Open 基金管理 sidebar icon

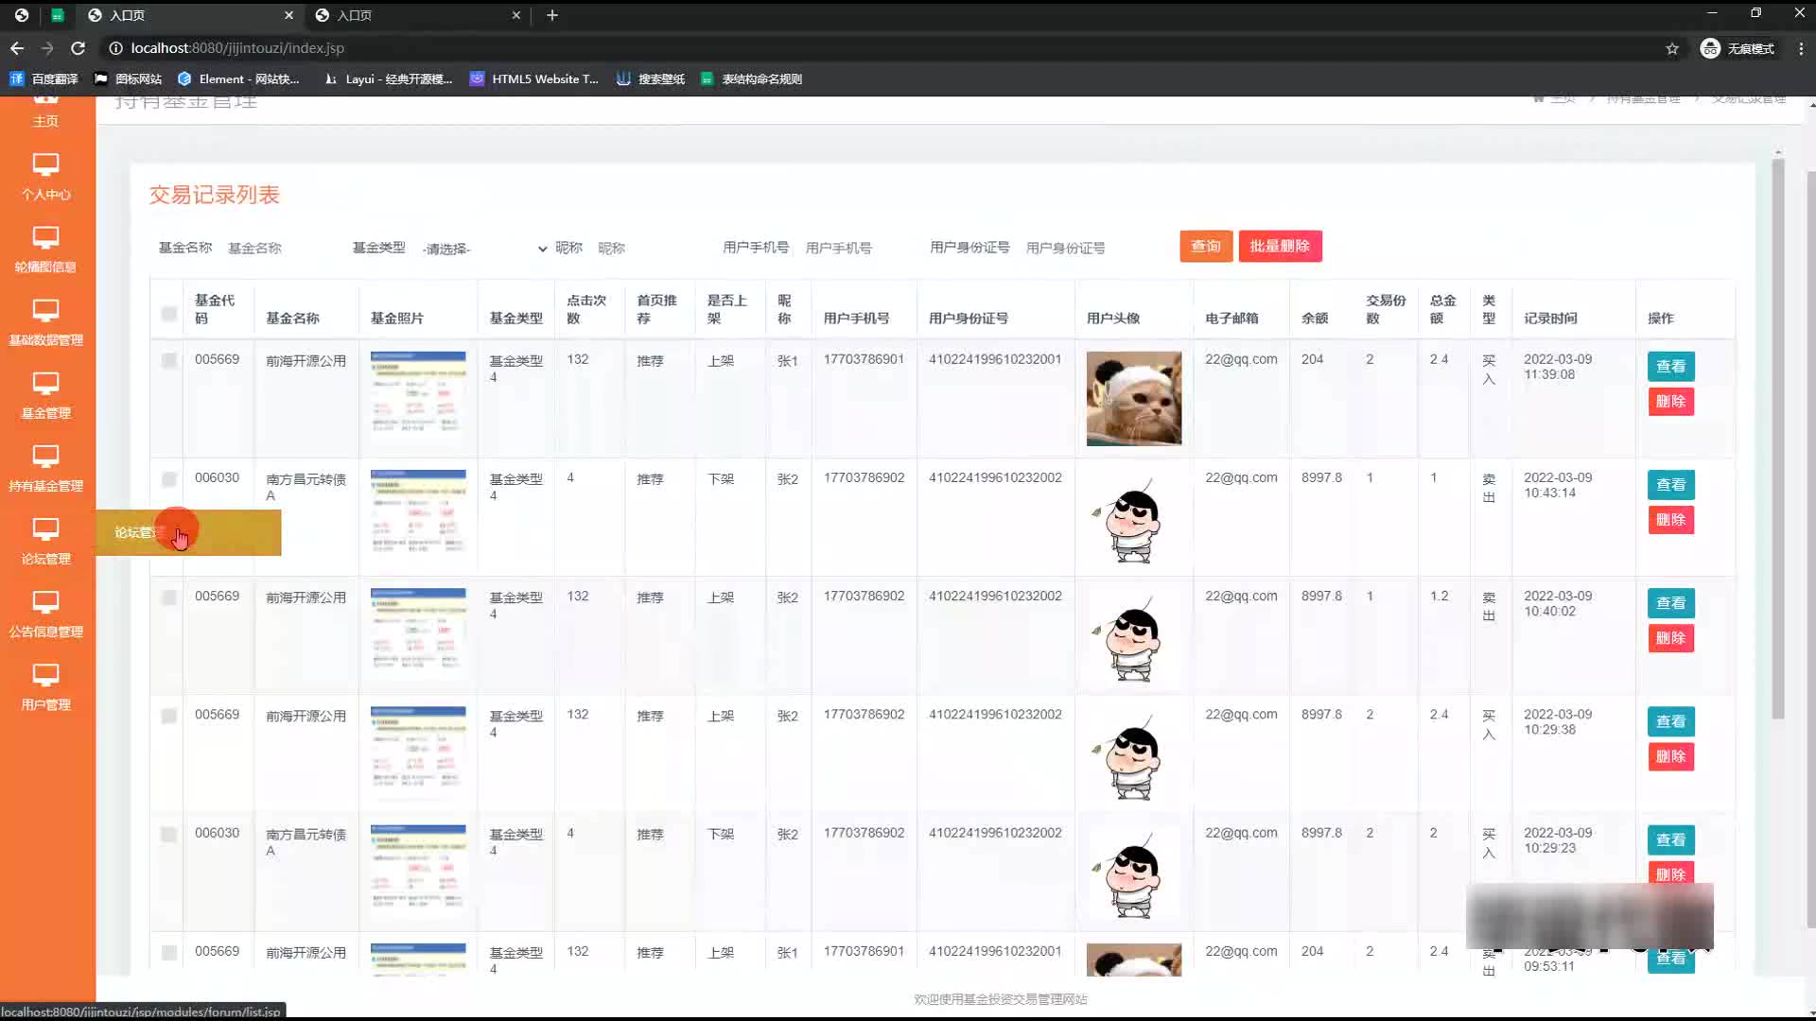point(45,384)
